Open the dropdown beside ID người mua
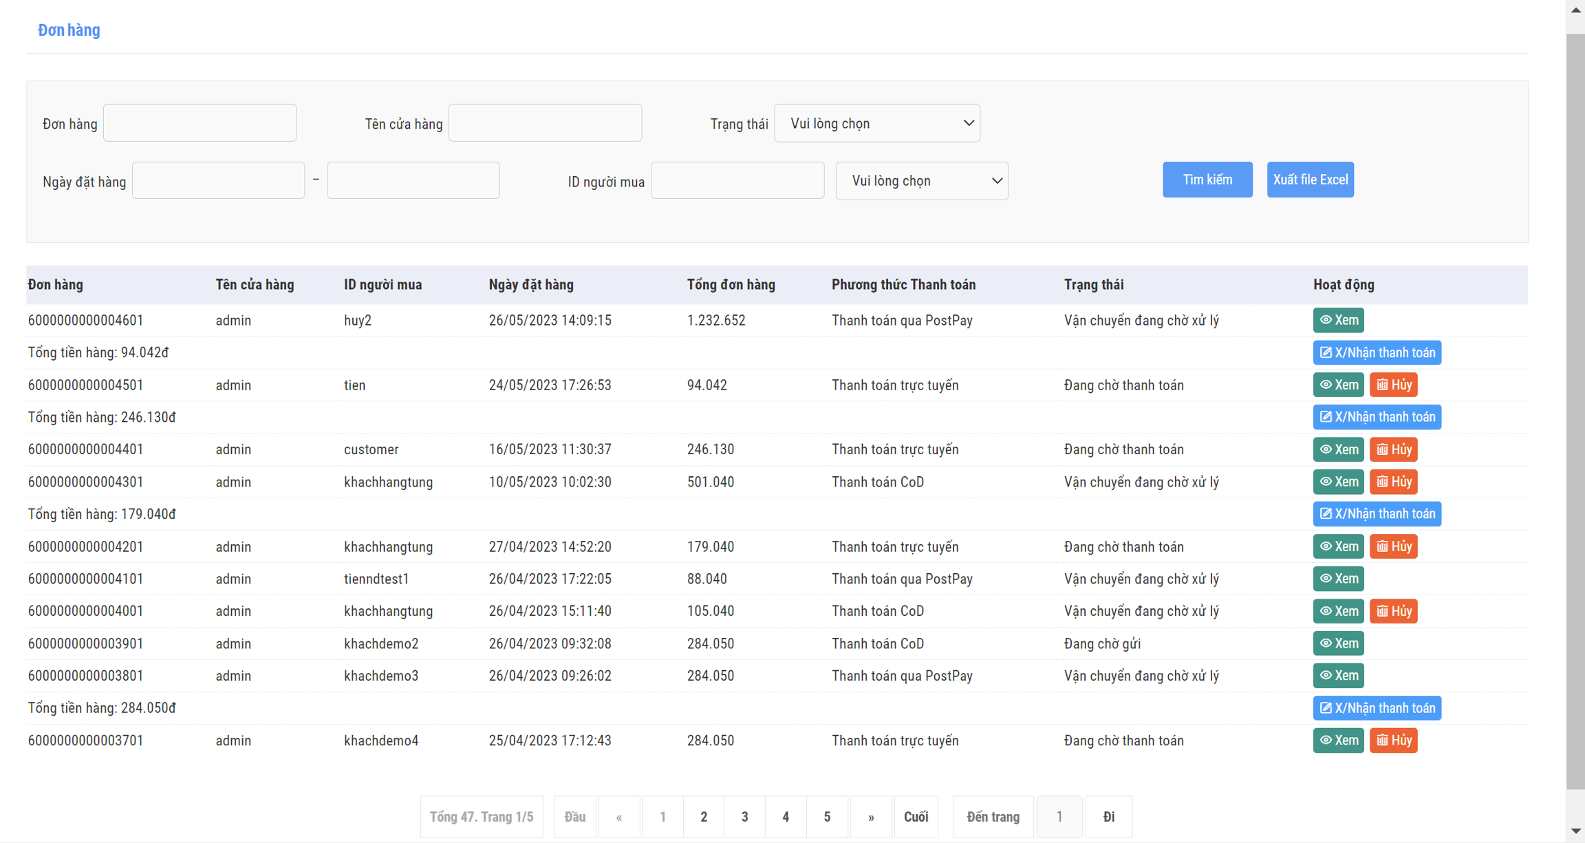The height and width of the screenshot is (843, 1585). 921,181
